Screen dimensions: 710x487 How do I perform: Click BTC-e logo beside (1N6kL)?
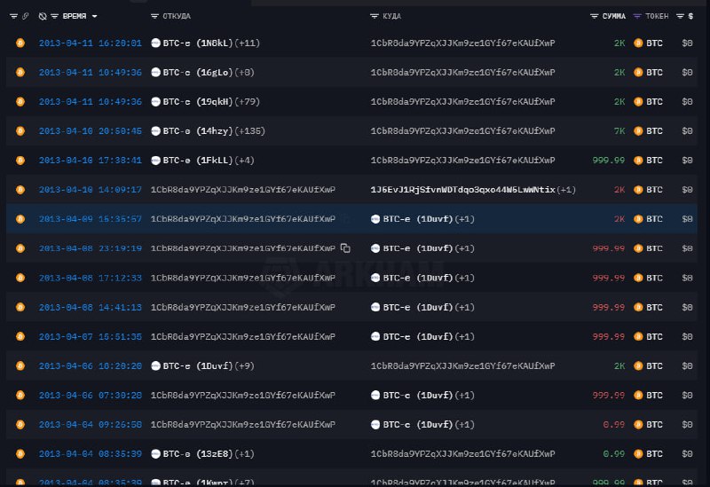156,43
